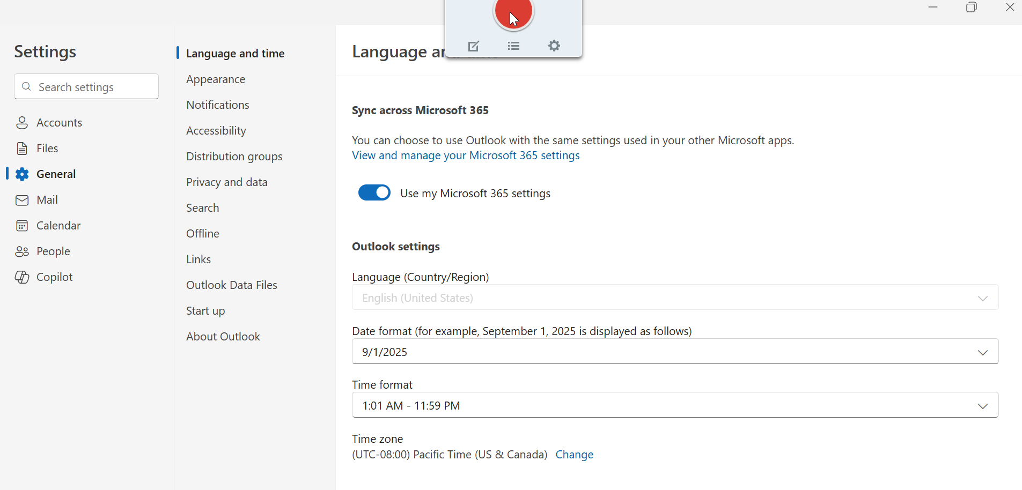Click the Calendar grid icon
The height and width of the screenshot is (490, 1022).
22,226
